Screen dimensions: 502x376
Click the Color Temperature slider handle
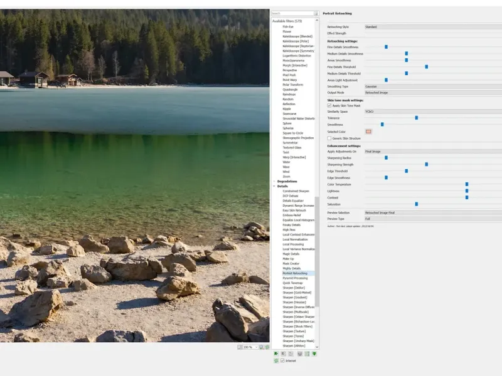click(467, 184)
